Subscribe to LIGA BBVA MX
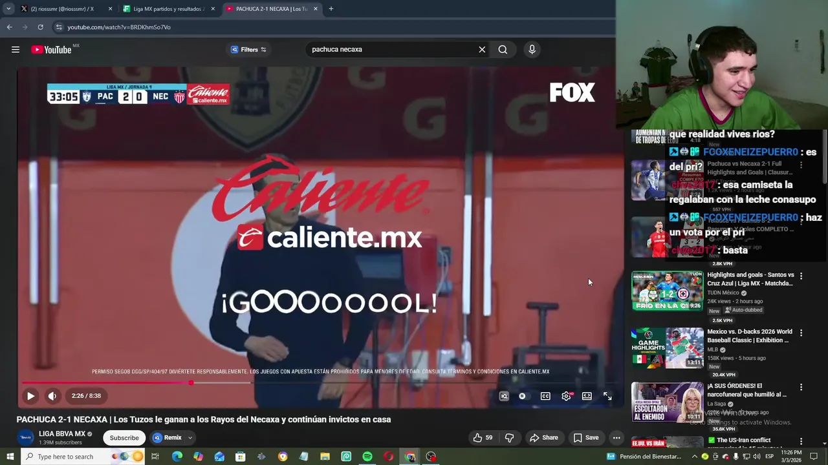The width and height of the screenshot is (828, 465). tap(124, 437)
